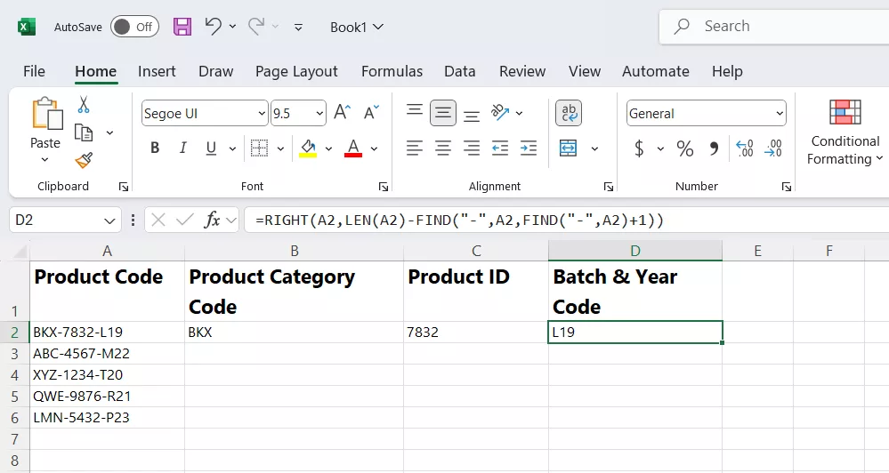Click the Save icon in title bar

point(182,27)
